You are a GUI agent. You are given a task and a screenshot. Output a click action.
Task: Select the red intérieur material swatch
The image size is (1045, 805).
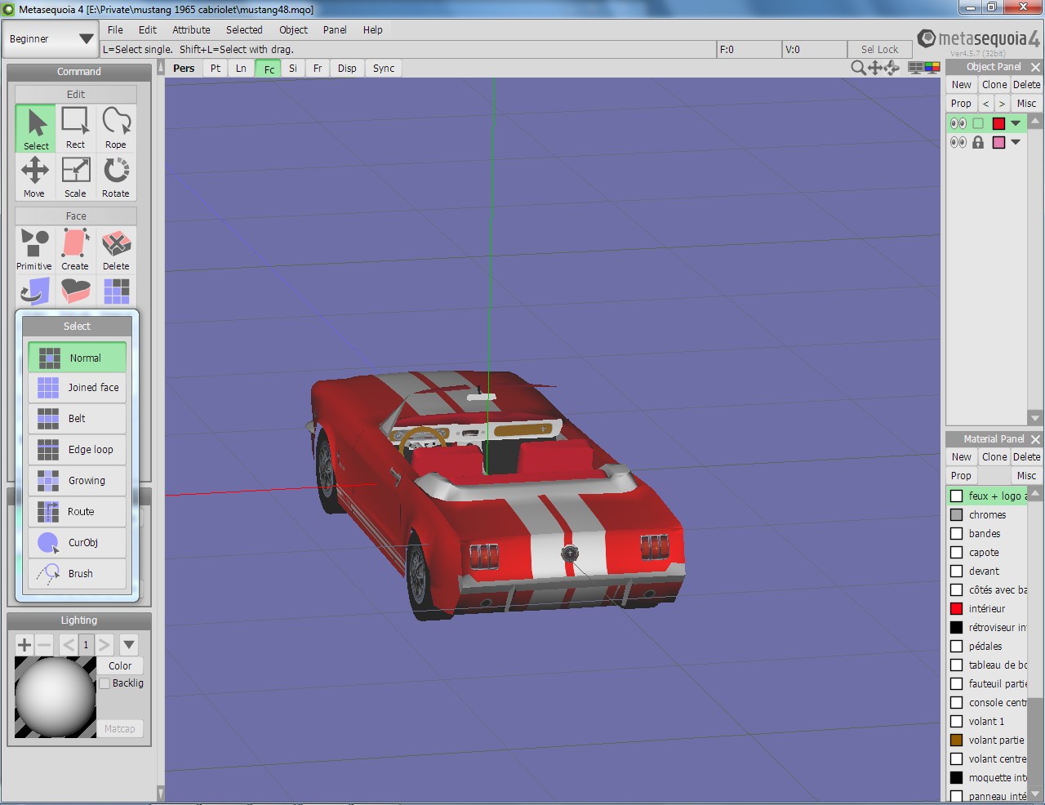[x=957, y=608]
